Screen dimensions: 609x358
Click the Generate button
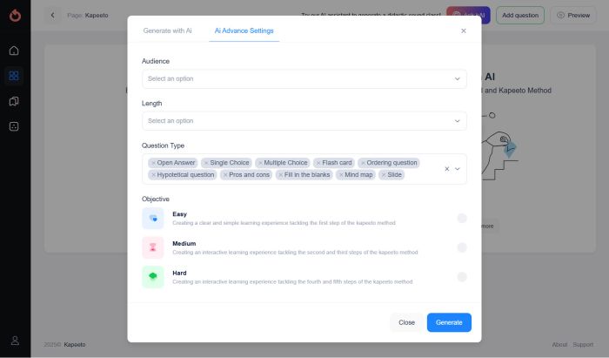tap(449, 322)
